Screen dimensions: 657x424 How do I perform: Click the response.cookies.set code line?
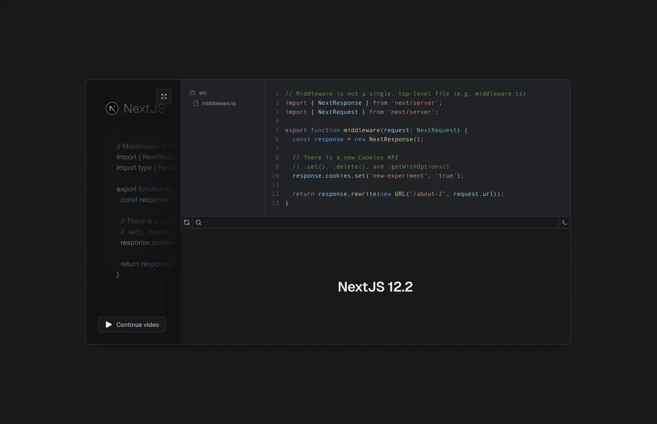click(x=378, y=176)
